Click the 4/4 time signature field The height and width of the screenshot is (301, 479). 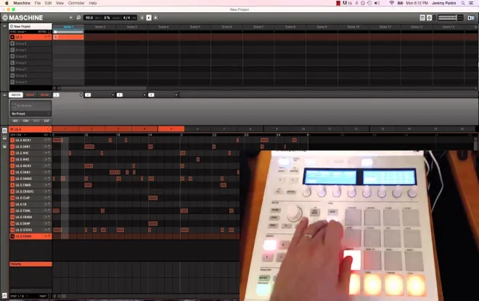point(127,17)
